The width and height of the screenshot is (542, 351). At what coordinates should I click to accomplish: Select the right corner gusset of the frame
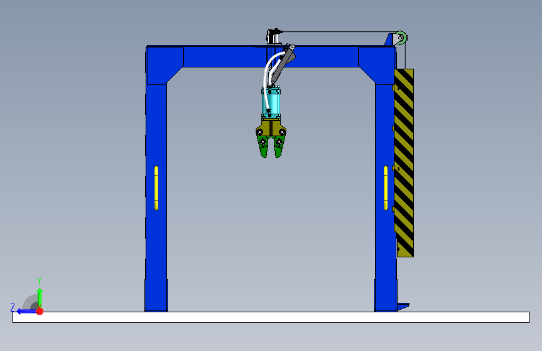378,66
